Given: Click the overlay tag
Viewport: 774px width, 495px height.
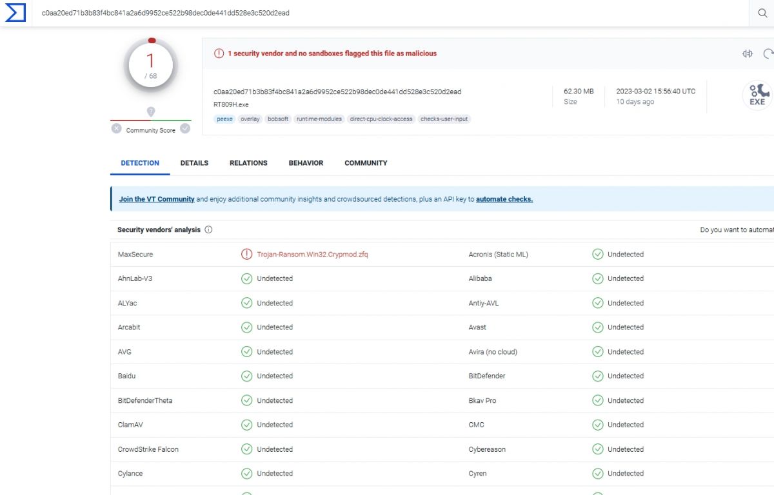Looking at the screenshot, I should [x=250, y=119].
